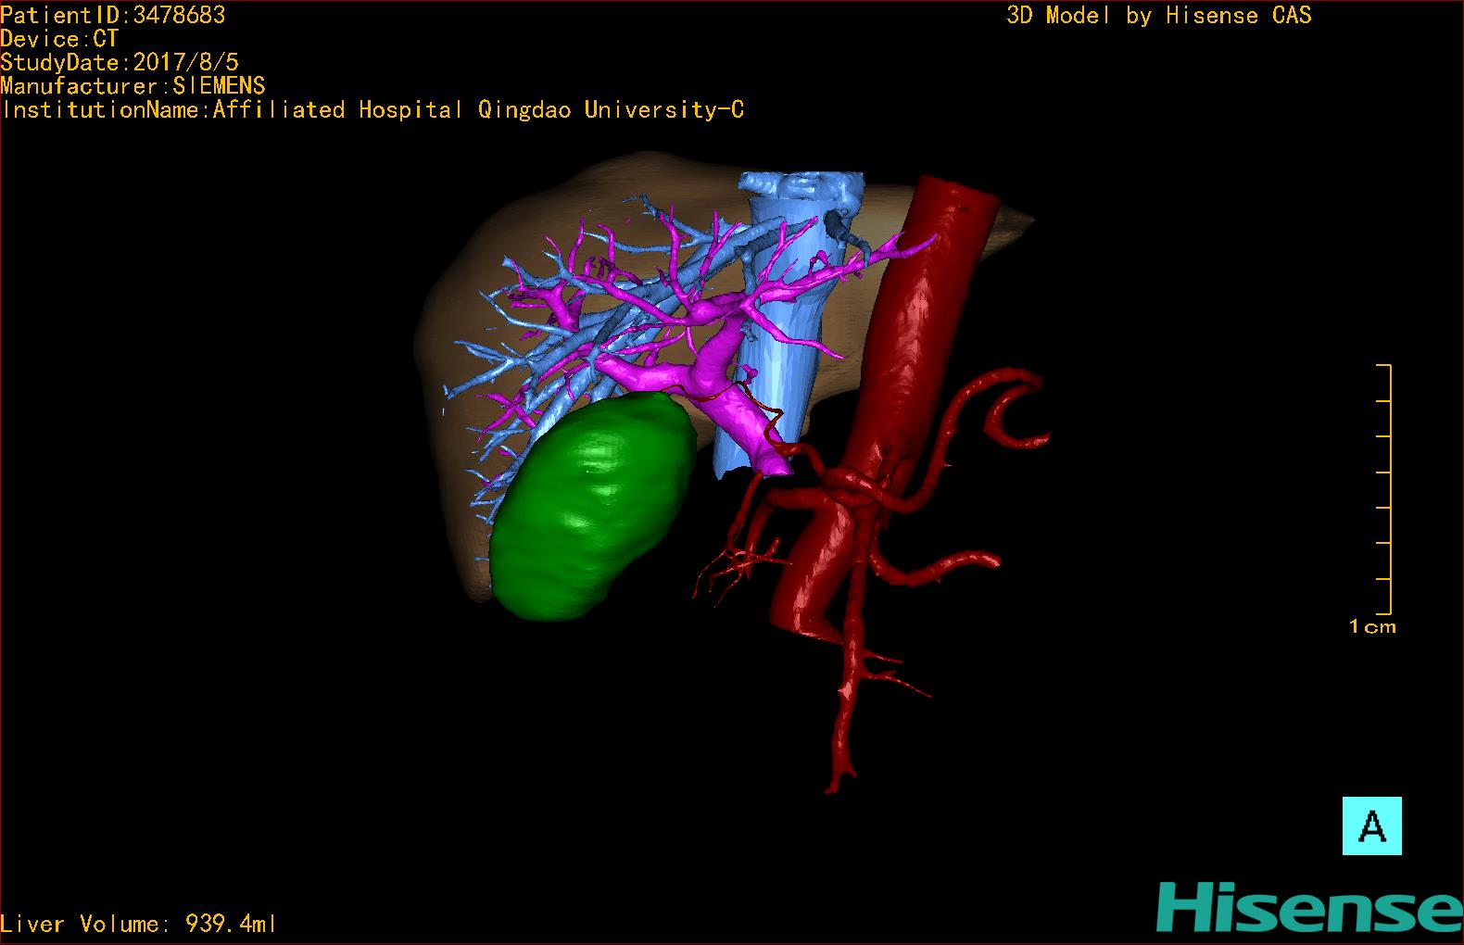Click the "1cm" scale label

point(1372,627)
